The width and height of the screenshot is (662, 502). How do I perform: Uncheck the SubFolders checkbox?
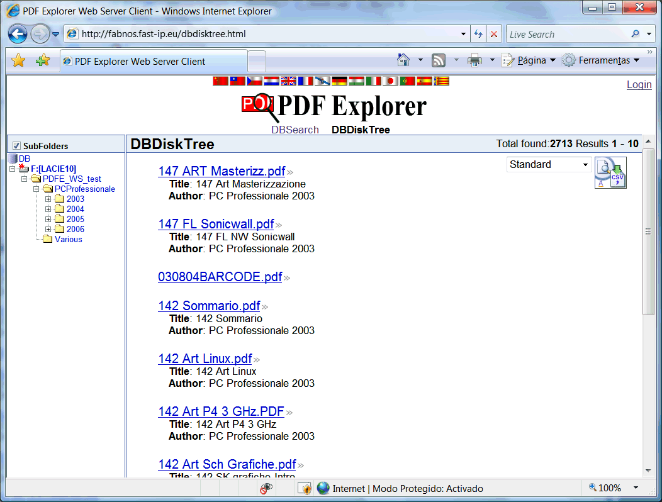click(x=17, y=146)
